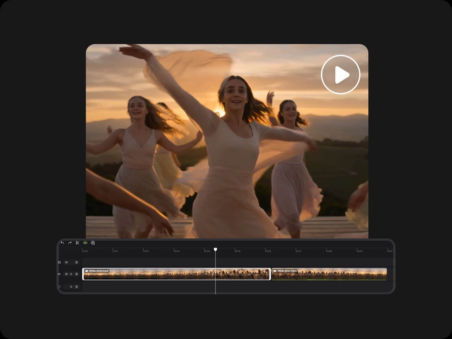This screenshot has height=339, width=452.
Task: Click the 00:02 mark on the ruler
Action: (146, 251)
